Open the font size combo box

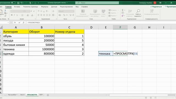tap(27, 11)
